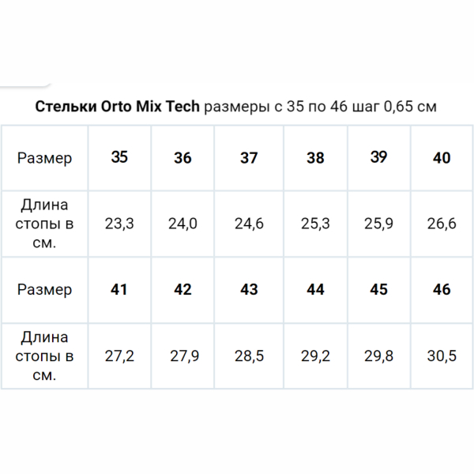Screen dimensions: 474x474
Task: Select the 28,5 foot length value
Action: tap(250, 355)
